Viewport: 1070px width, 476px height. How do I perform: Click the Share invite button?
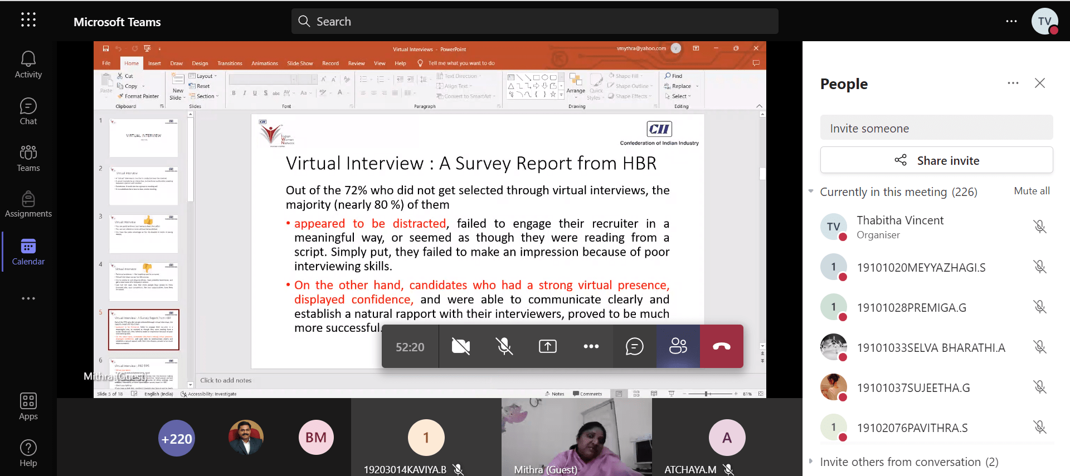pyautogui.click(x=936, y=160)
